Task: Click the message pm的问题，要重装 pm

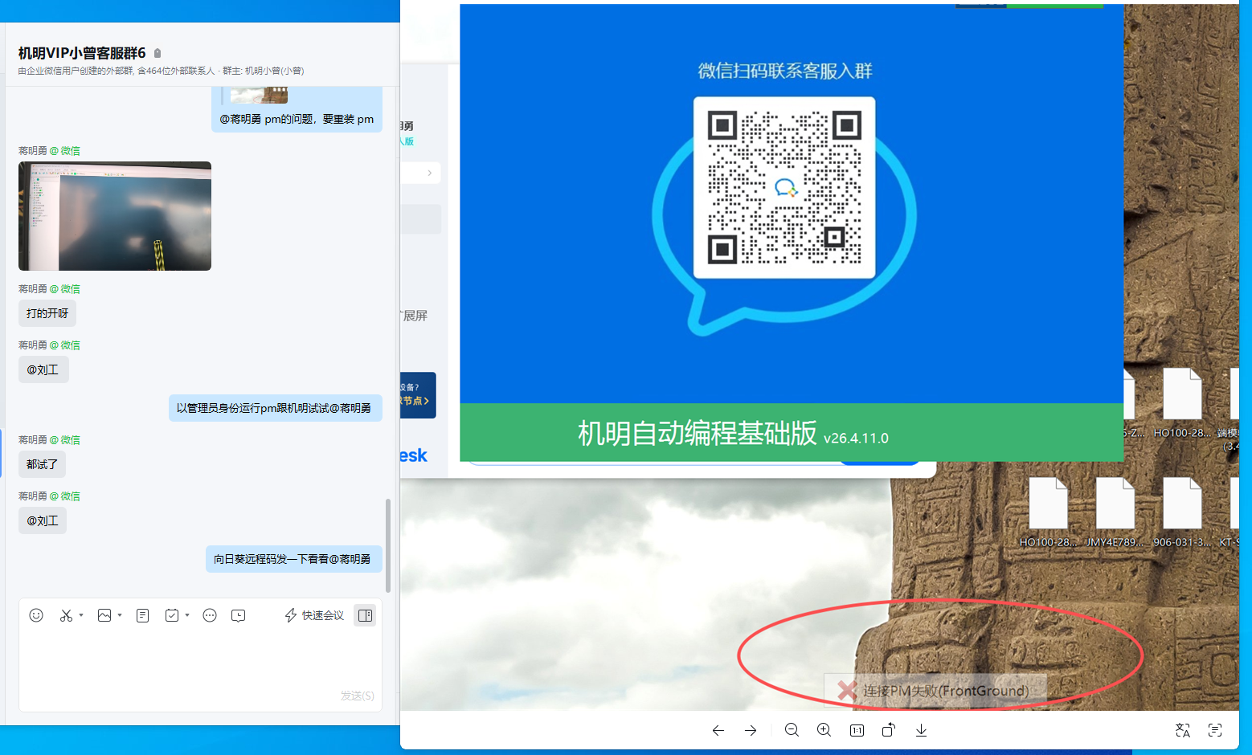Action: coord(297,119)
